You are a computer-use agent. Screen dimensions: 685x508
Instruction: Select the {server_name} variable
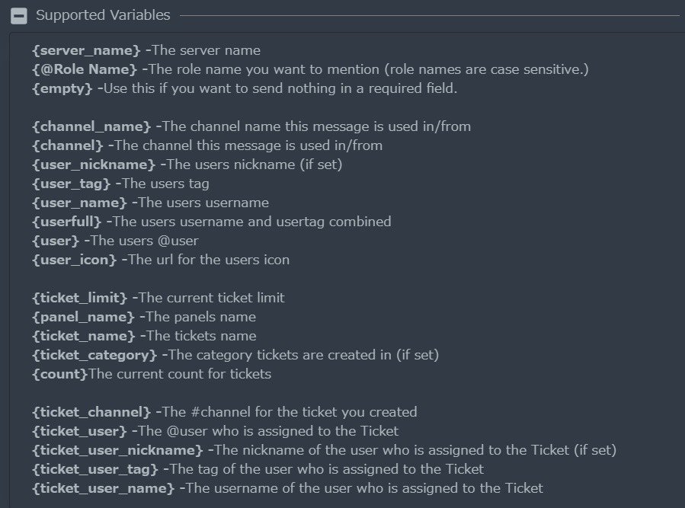coord(87,51)
